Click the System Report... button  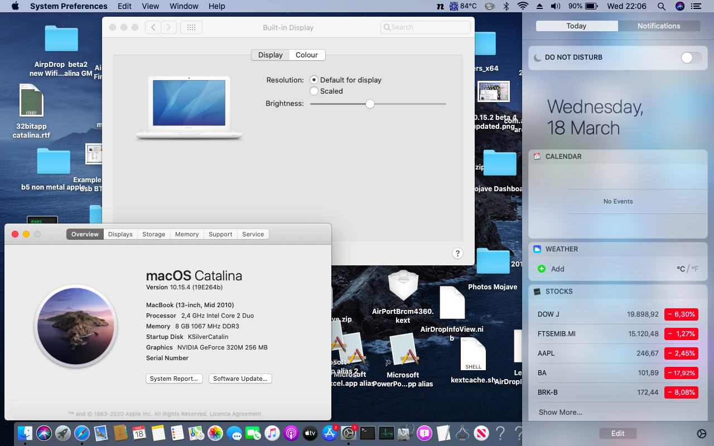tap(174, 379)
